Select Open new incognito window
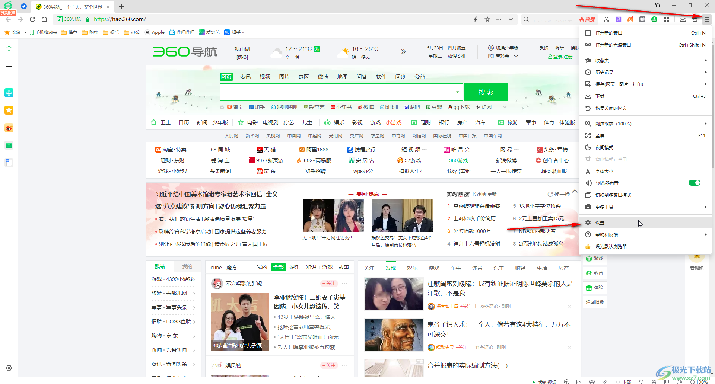The width and height of the screenshot is (715, 384). (645, 45)
